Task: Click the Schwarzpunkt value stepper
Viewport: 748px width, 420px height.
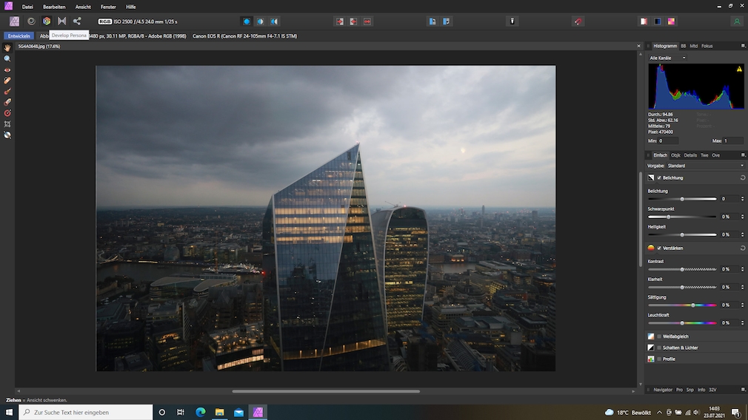Action: (x=742, y=217)
